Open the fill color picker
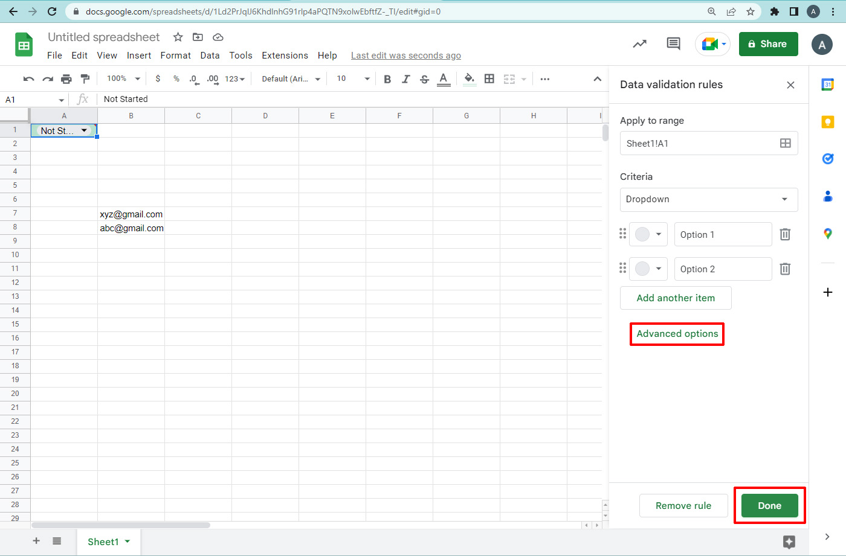846x556 pixels. (x=469, y=79)
